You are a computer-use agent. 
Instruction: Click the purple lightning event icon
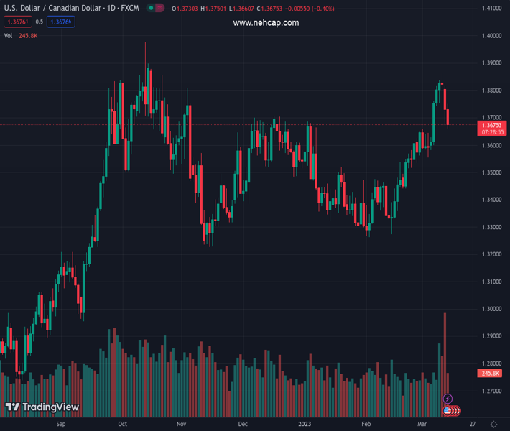point(448,399)
